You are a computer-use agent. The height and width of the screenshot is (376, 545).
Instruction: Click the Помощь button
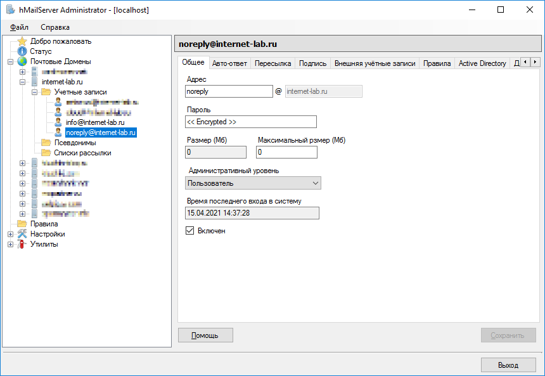(x=205, y=335)
